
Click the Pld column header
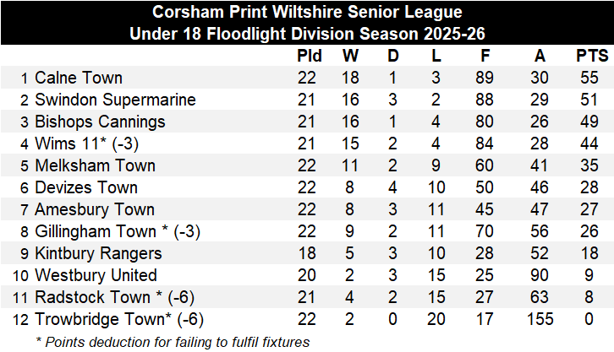point(309,56)
